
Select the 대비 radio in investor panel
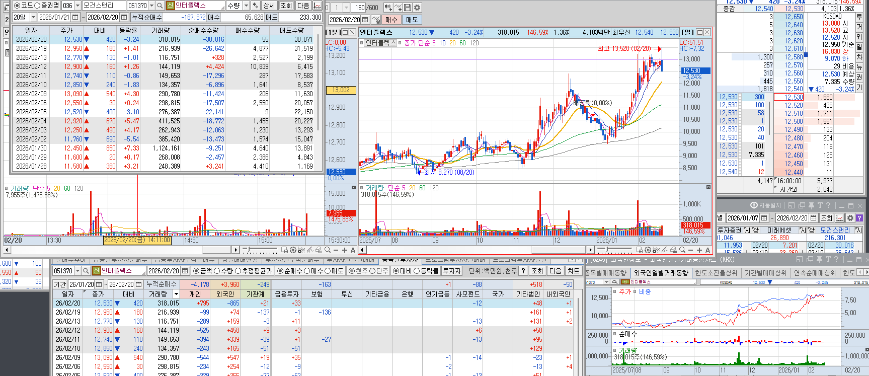pos(396,271)
